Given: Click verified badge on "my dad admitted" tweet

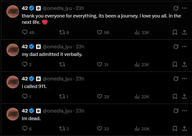Looking at the screenshot, I should 32,47.
